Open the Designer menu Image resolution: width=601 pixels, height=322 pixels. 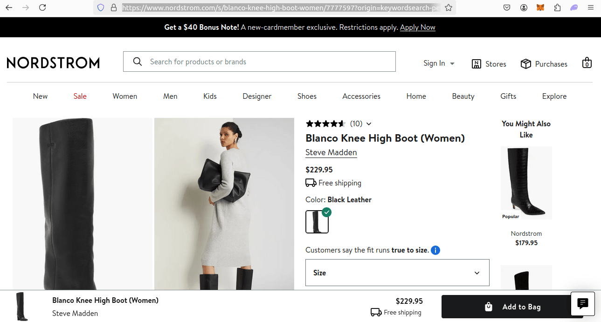click(257, 96)
